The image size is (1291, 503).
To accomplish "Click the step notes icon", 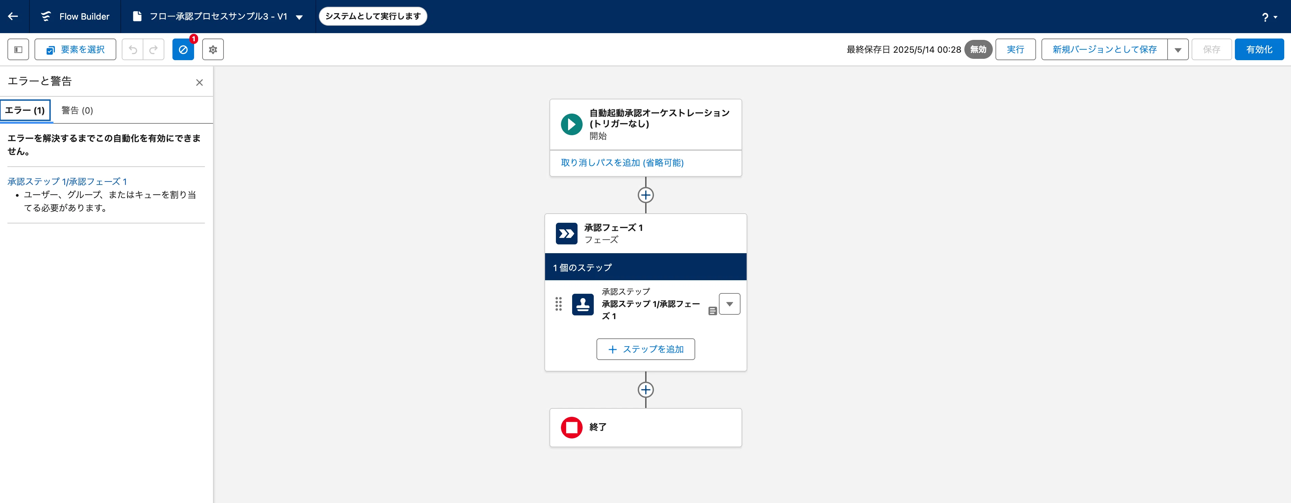I will [712, 311].
